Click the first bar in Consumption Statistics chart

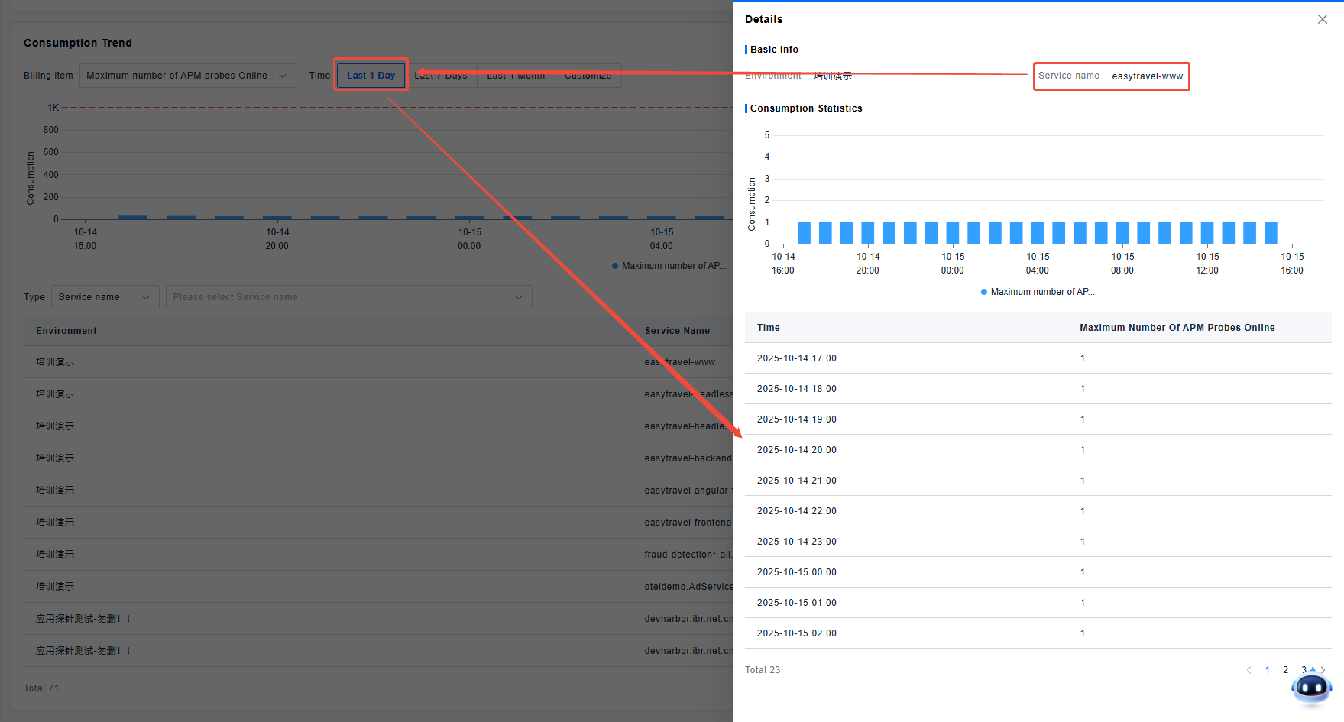(x=804, y=232)
